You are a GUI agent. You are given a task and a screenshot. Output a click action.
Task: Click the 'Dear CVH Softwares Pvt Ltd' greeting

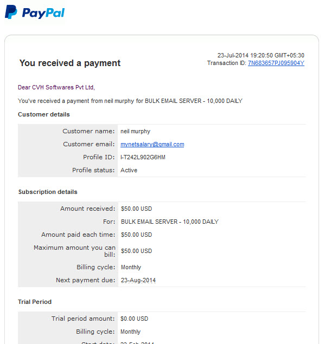[x=56, y=87]
